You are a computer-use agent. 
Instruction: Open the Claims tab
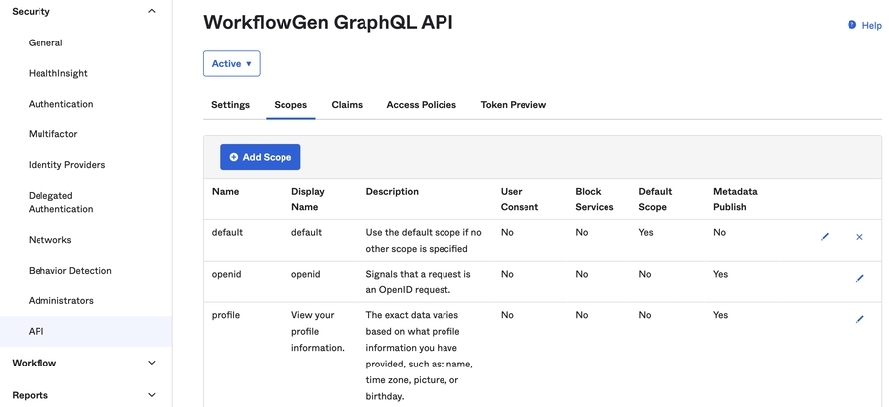click(x=347, y=105)
